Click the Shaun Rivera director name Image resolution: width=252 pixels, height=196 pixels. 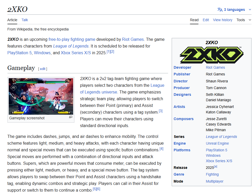tap(217, 81)
